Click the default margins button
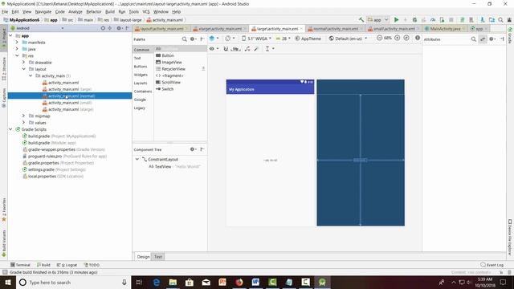Screen dimensions: 514x289 click(235, 49)
